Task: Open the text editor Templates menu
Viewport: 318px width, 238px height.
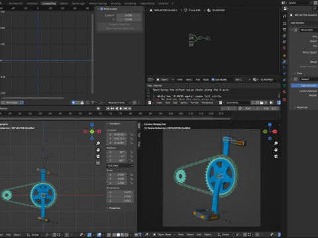Action: [x=207, y=102]
